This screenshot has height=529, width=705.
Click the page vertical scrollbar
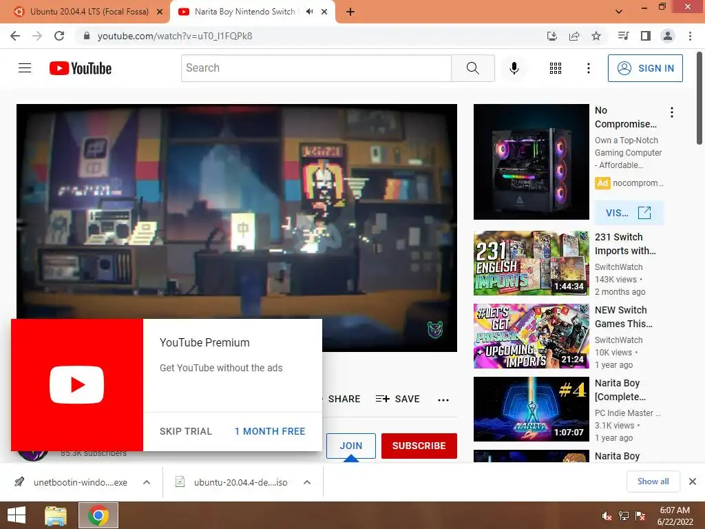click(699, 99)
